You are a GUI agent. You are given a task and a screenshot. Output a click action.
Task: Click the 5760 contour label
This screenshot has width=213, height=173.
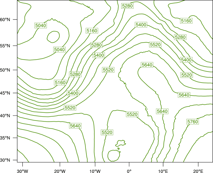(x=192, y=122)
